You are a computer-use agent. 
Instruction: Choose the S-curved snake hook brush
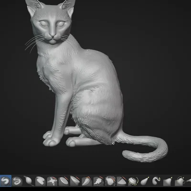click(x=157, y=181)
